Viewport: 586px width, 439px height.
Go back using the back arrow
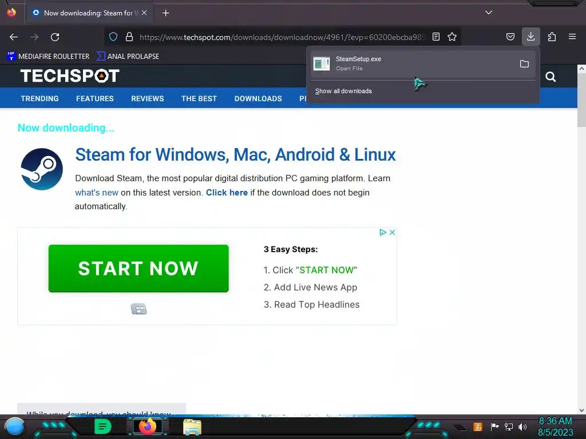pyautogui.click(x=14, y=37)
